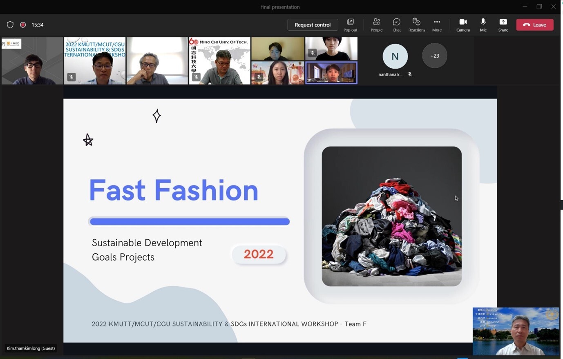The width and height of the screenshot is (563, 359).
Task: Expand the More options menu
Action: (437, 25)
